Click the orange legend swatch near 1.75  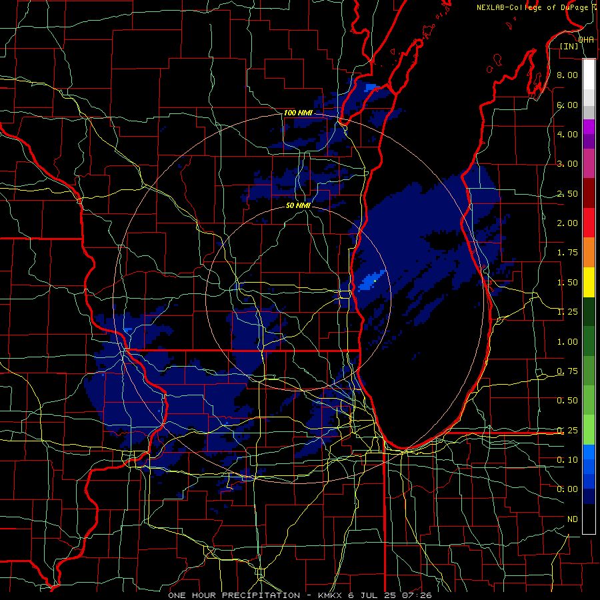click(x=589, y=253)
